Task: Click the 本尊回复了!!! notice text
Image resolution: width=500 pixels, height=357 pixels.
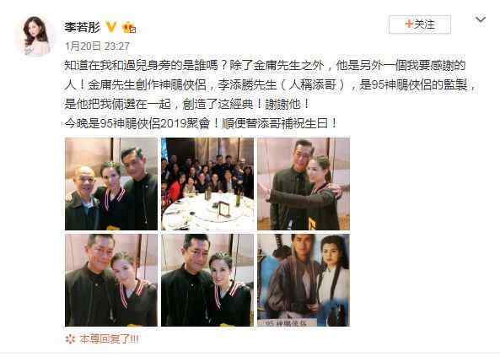Action: tap(109, 338)
